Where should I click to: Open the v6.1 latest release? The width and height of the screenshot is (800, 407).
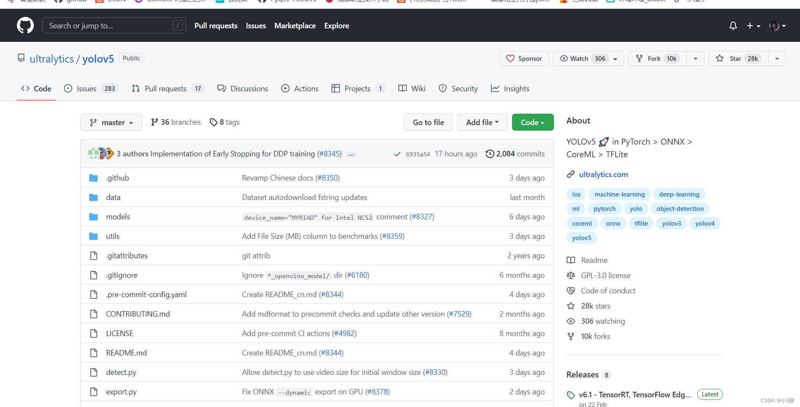click(x=635, y=395)
